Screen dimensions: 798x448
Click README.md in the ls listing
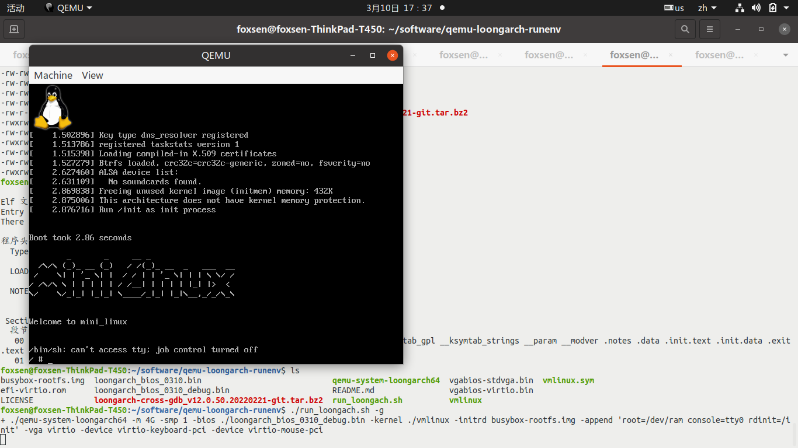pyautogui.click(x=353, y=390)
